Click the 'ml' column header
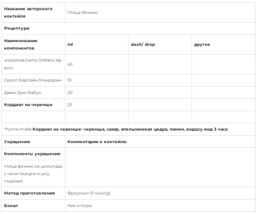 click(70, 44)
